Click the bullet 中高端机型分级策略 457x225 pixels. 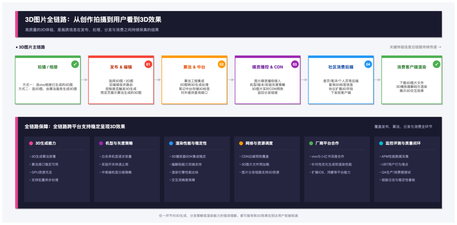(116, 172)
